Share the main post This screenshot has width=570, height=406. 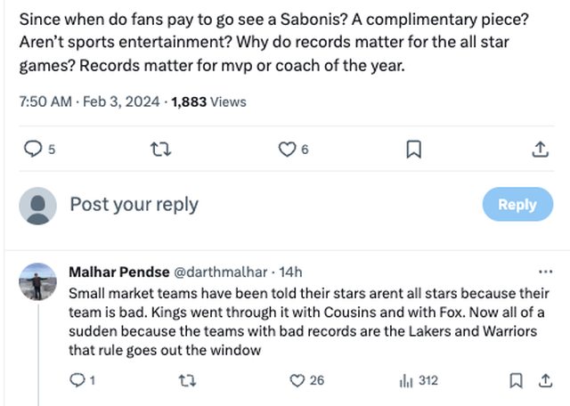coord(540,150)
